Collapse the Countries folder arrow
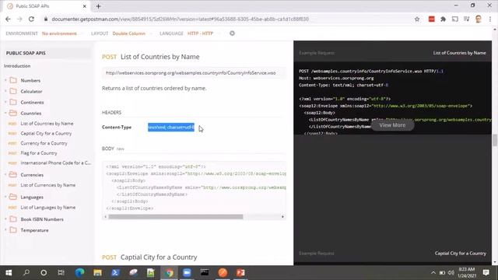 tap(5, 113)
